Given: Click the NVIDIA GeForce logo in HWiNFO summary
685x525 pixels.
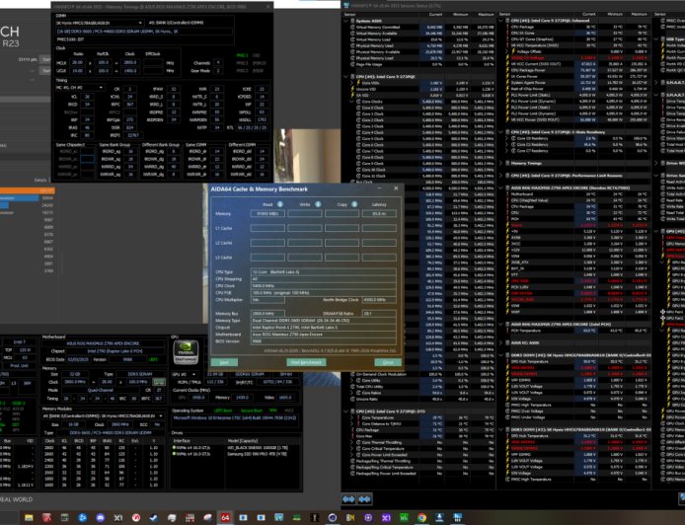Looking at the screenshot, I should tap(186, 352).
